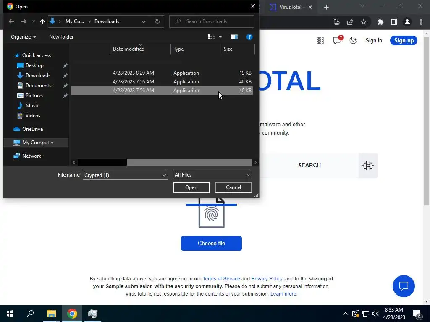Click Open to upload the file
Screen dimensions: 430x322
[191, 187]
